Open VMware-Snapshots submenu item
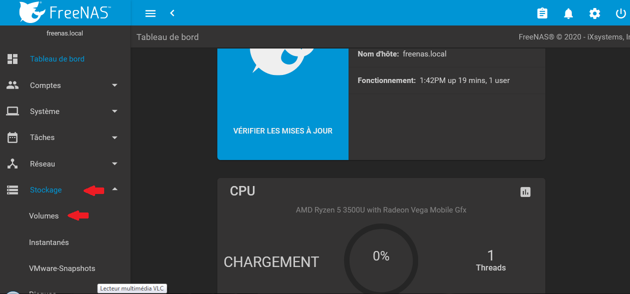Screen dimensions: 630x294 pos(62,268)
